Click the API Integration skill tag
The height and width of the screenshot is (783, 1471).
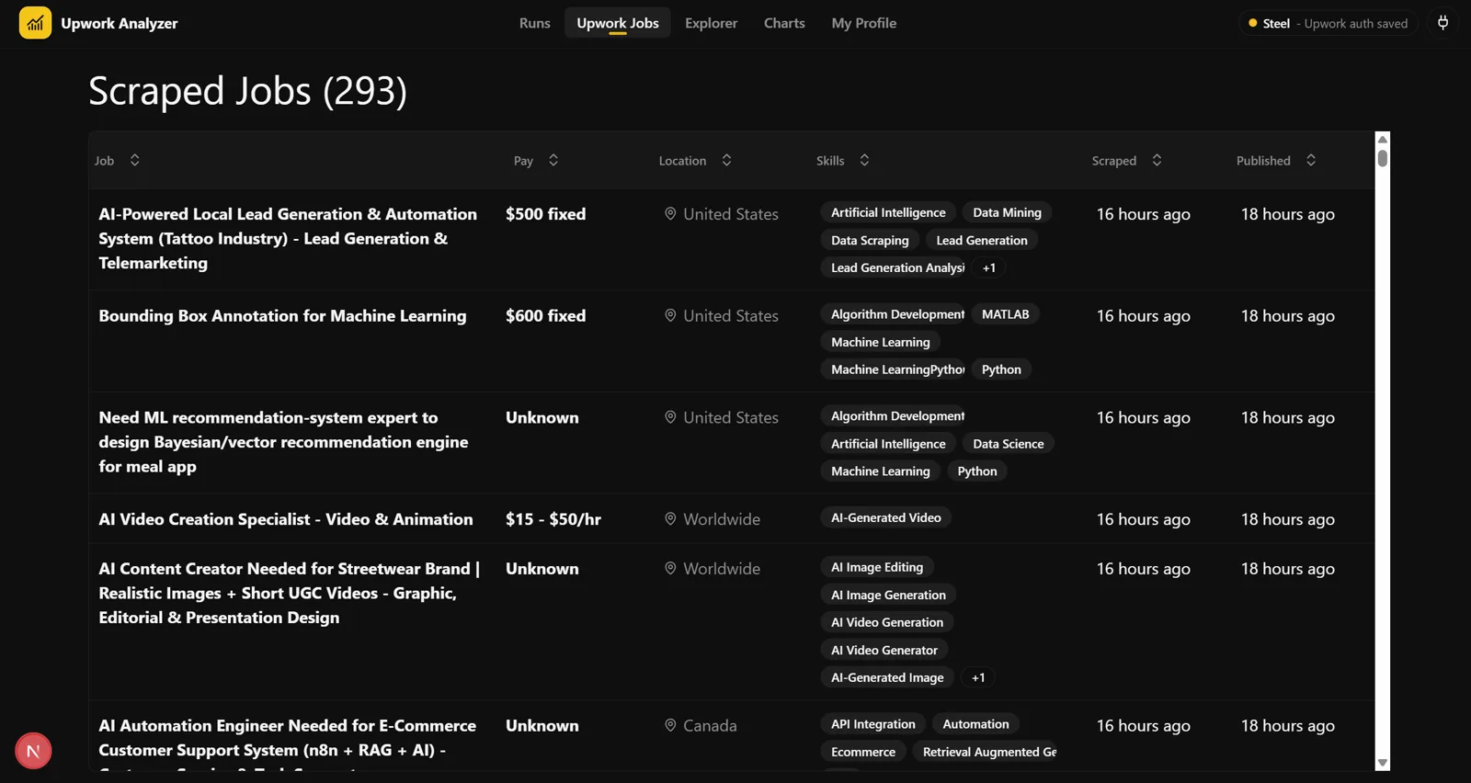(873, 723)
